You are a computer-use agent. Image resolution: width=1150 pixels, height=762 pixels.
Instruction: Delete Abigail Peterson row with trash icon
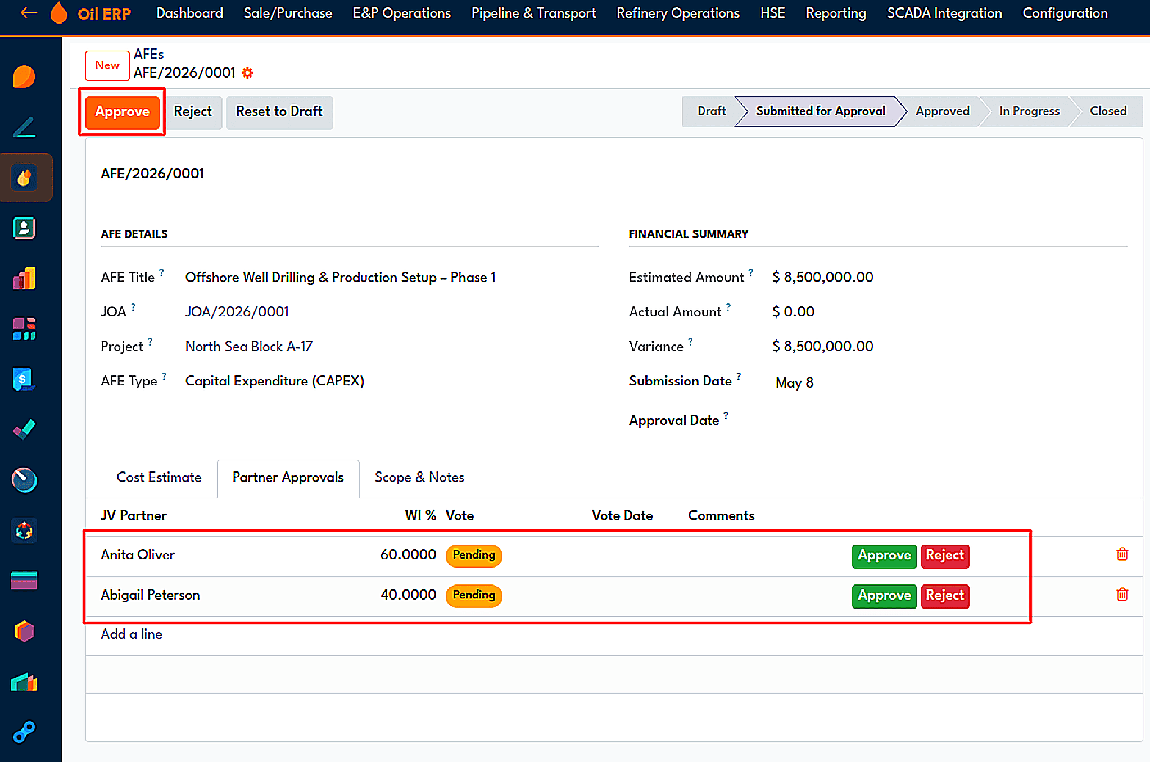pos(1122,595)
